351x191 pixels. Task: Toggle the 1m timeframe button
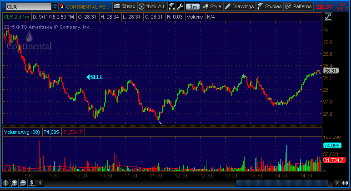(193, 6)
